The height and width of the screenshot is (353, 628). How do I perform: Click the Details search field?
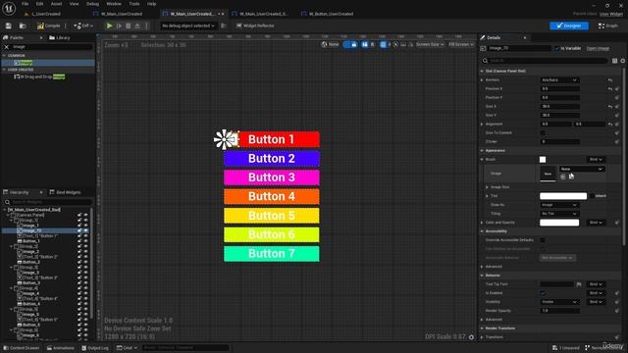click(x=545, y=61)
